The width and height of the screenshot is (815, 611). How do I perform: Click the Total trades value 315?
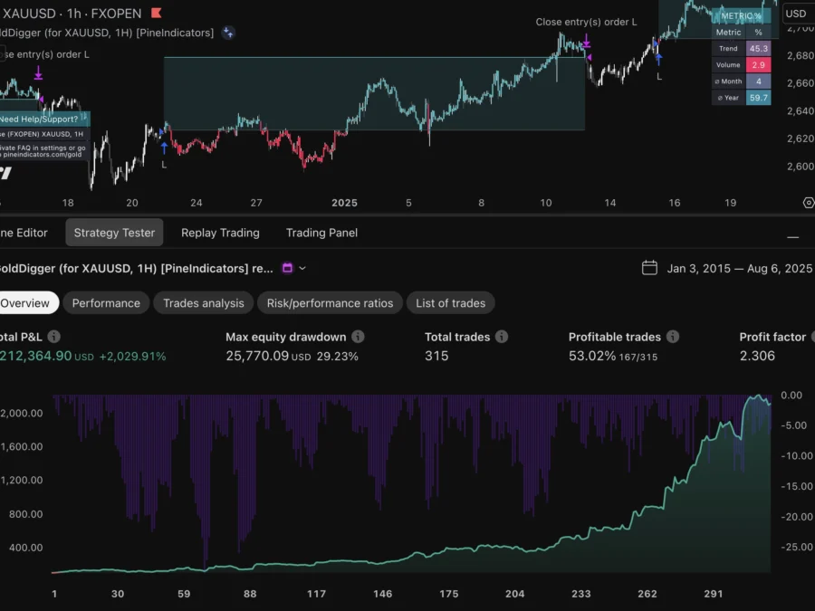point(436,356)
